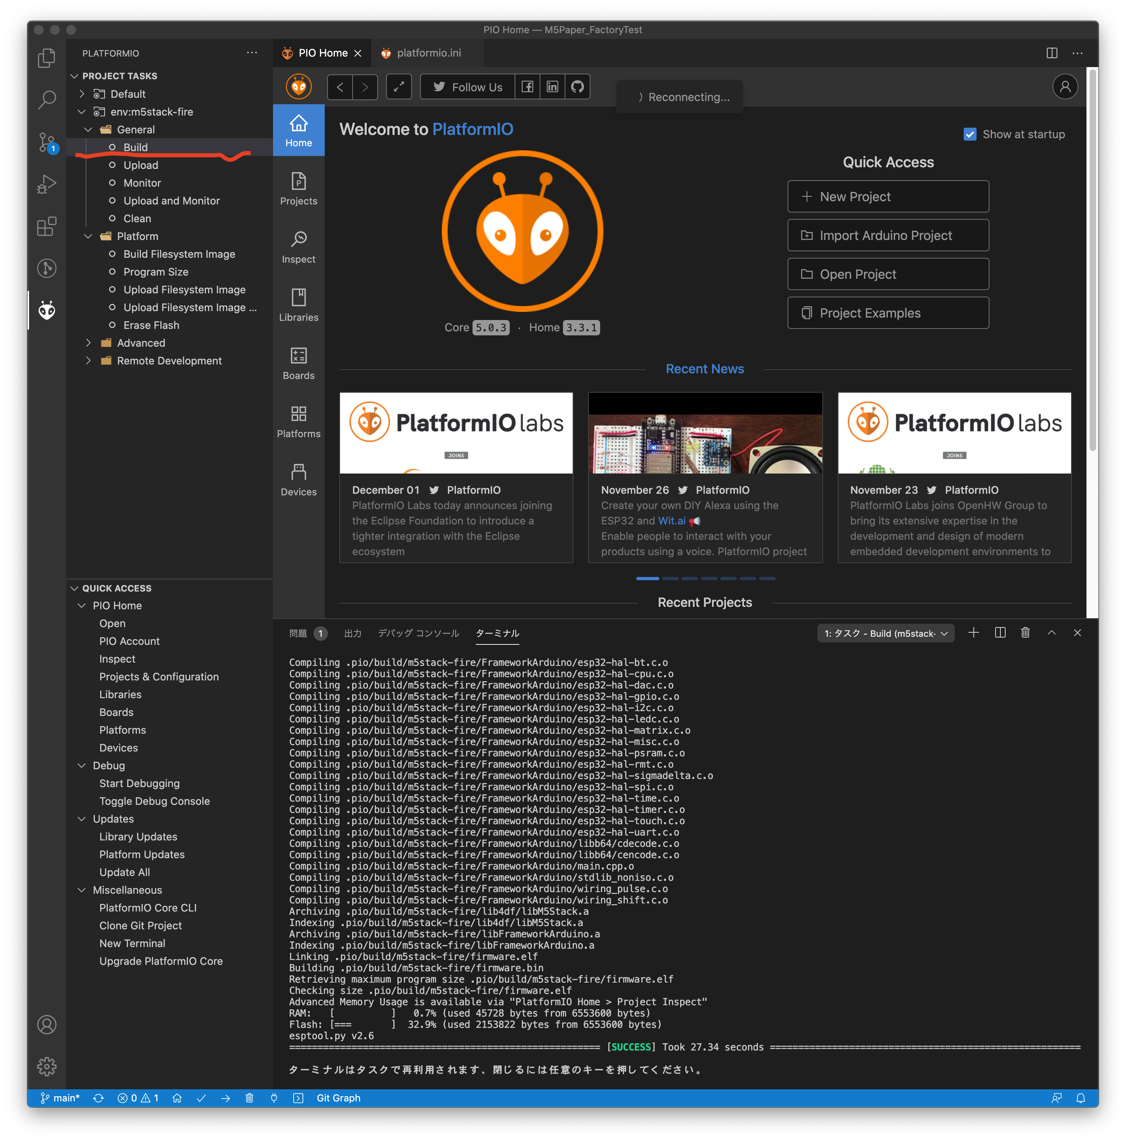This screenshot has height=1141, width=1126.
Task: Toggle the split editor layout icon
Action: pos(1052,53)
